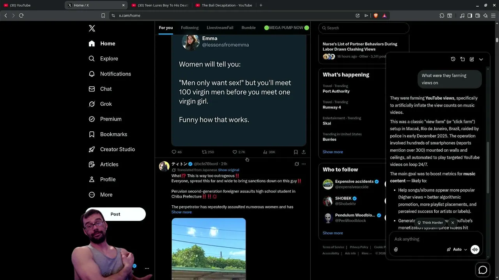Attach a file with the paperclip icon
The height and width of the screenshot is (280, 499).
pos(396,250)
